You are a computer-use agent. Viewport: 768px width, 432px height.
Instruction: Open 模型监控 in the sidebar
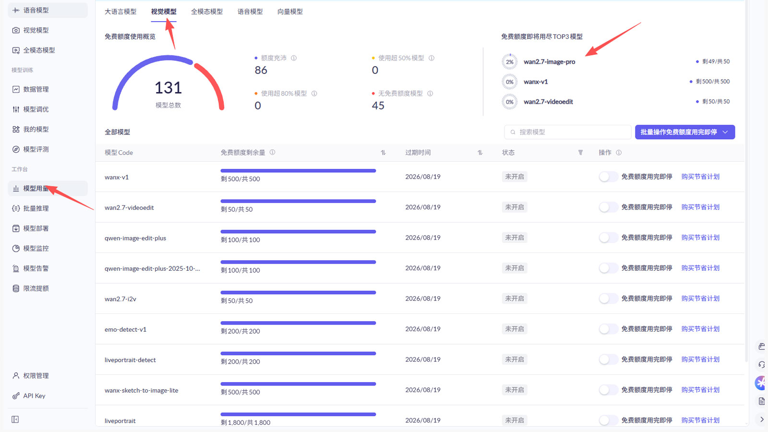pos(48,249)
